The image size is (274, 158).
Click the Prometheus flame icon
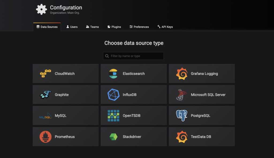(45, 137)
